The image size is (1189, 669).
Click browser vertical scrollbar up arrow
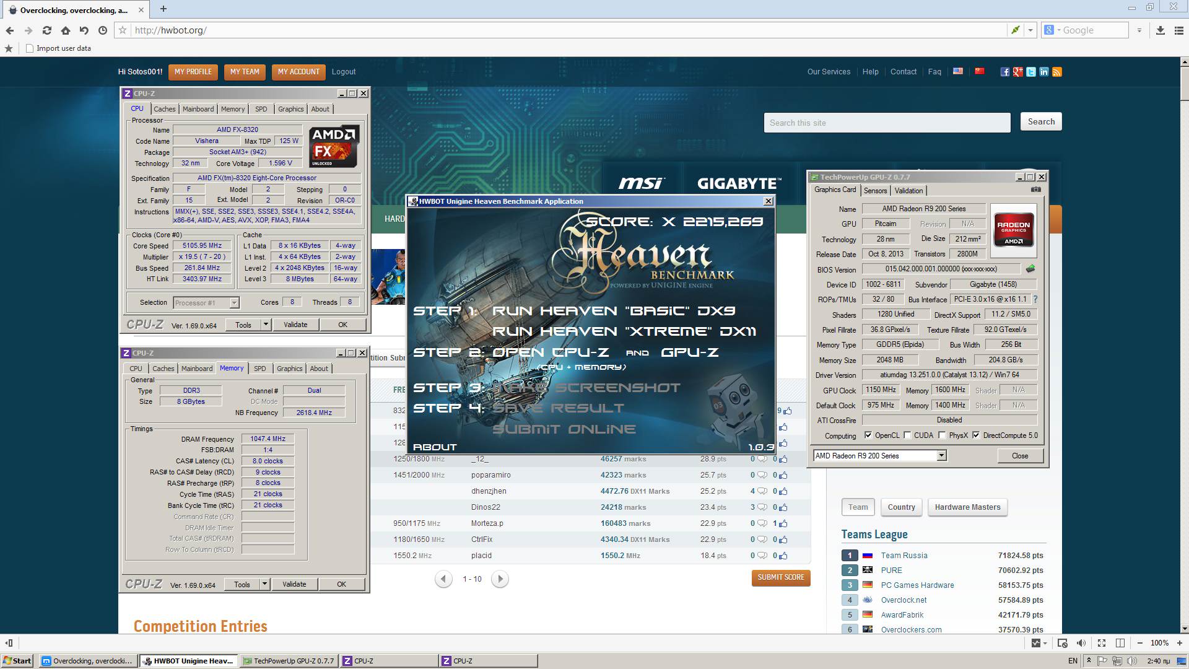click(1184, 62)
